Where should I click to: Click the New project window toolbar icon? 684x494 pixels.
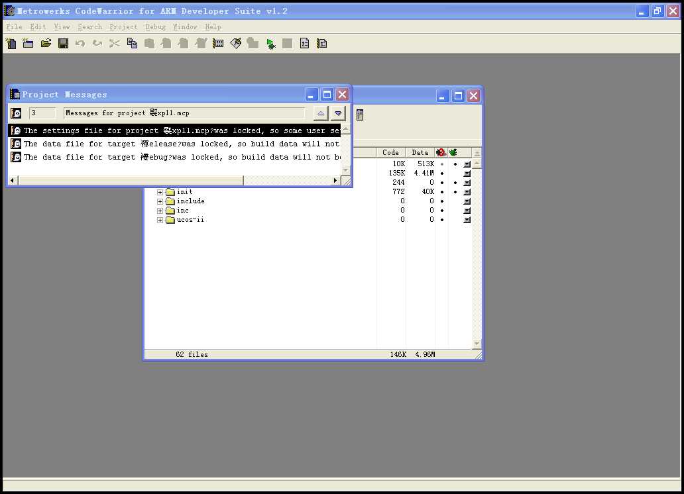click(x=28, y=43)
